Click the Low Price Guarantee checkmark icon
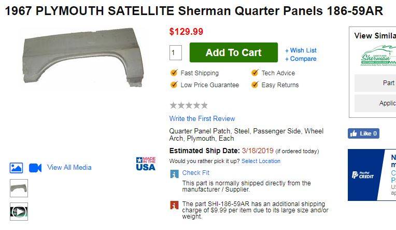 [174, 85]
